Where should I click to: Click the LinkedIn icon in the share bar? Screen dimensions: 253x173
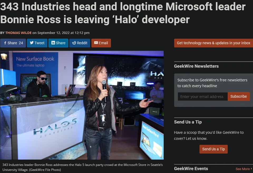[x=53, y=43]
